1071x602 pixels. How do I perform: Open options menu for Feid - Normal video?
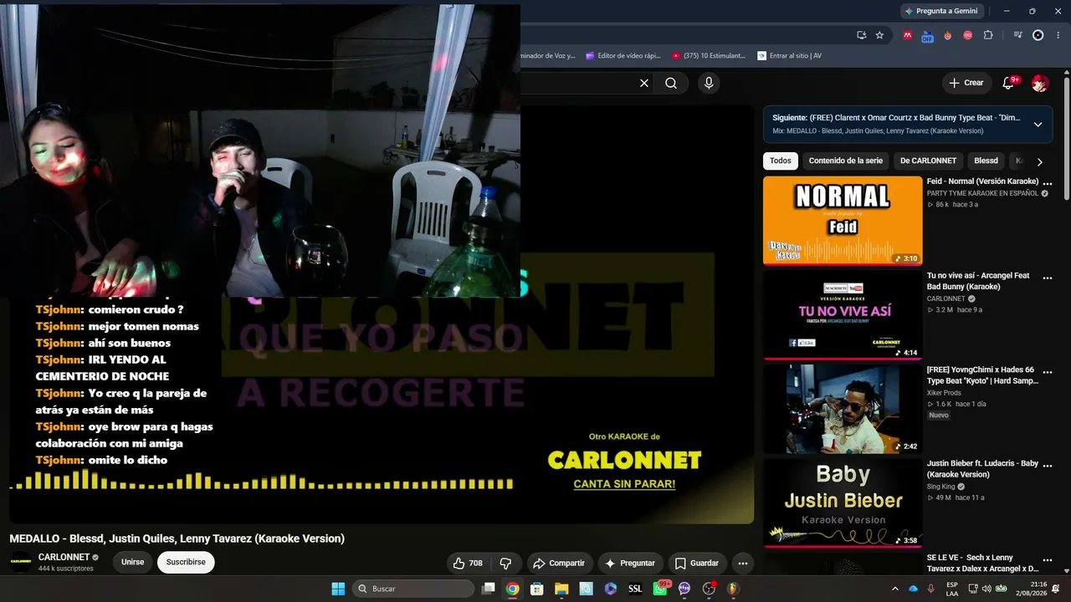pos(1047,183)
